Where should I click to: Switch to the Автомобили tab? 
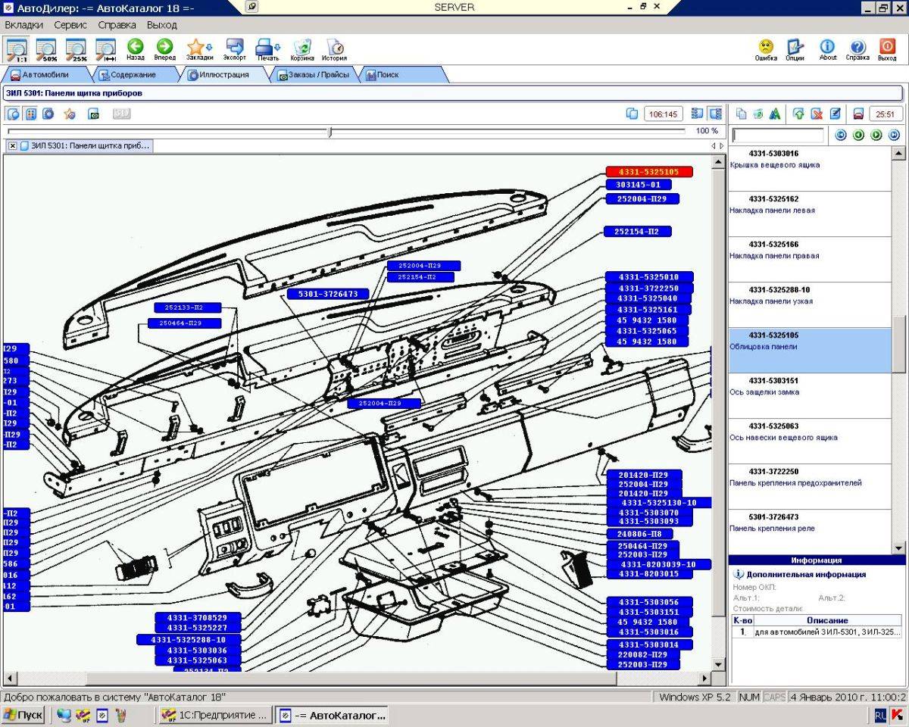pyautogui.click(x=45, y=75)
